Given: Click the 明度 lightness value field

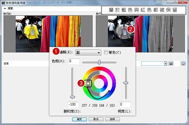Looking at the screenshot, I should tap(125, 105).
